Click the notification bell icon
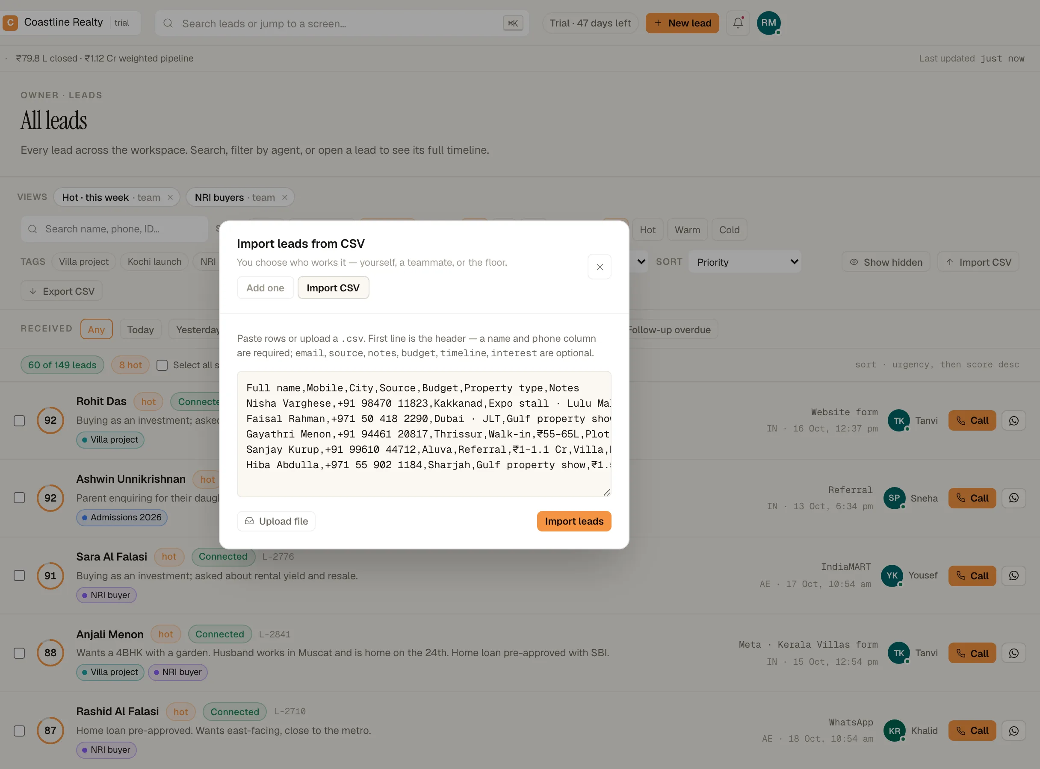The width and height of the screenshot is (1040, 769). 738,23
